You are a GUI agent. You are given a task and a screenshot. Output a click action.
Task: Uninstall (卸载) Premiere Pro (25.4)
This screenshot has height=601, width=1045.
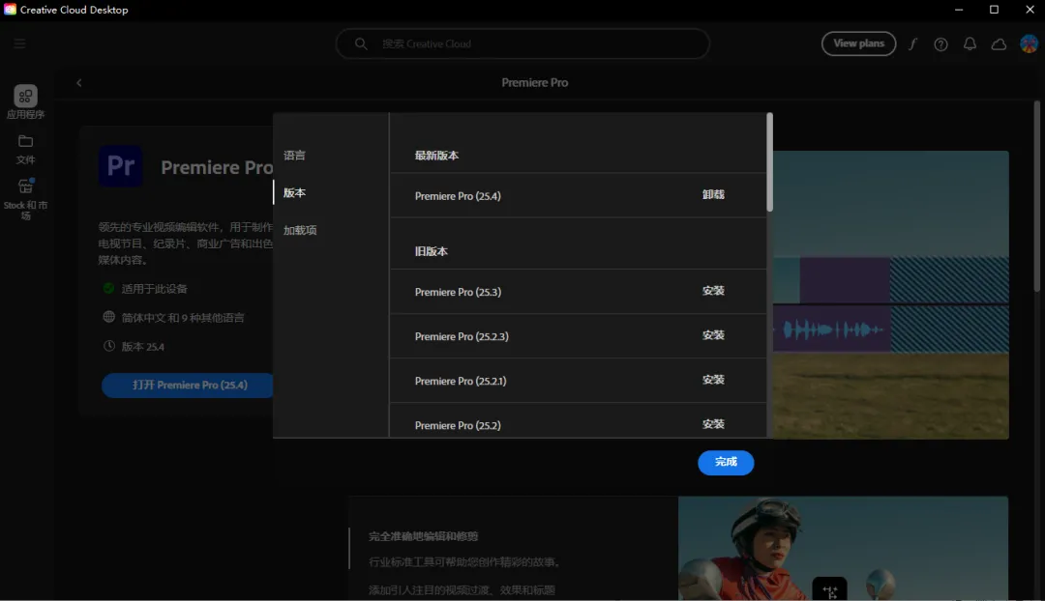[713, 195]
